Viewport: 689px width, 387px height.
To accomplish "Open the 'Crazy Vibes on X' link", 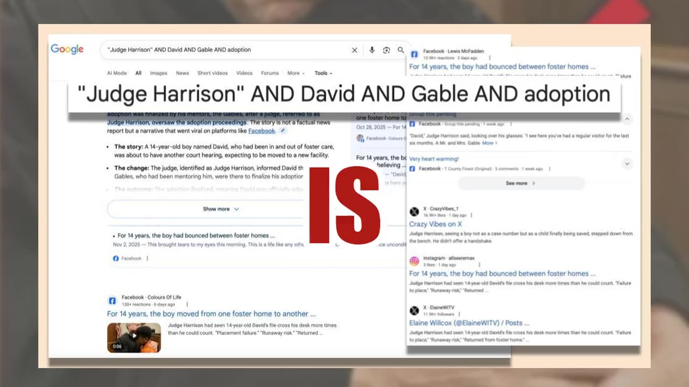I will 435,224.
